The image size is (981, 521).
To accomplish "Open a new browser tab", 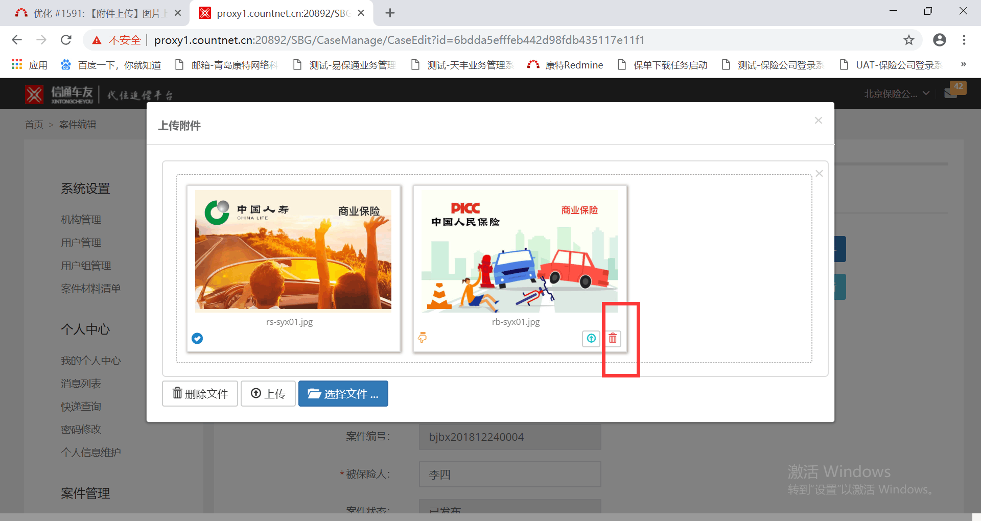I will (x=390, y=13).
